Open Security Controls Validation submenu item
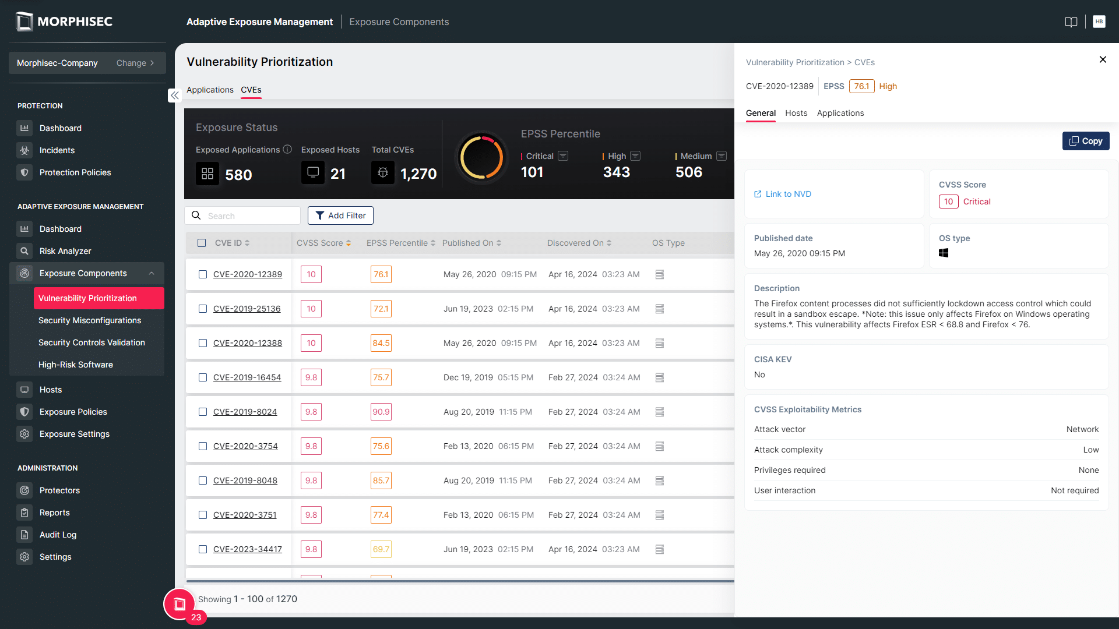1119x629 pixels. click(x=92, y=342)
